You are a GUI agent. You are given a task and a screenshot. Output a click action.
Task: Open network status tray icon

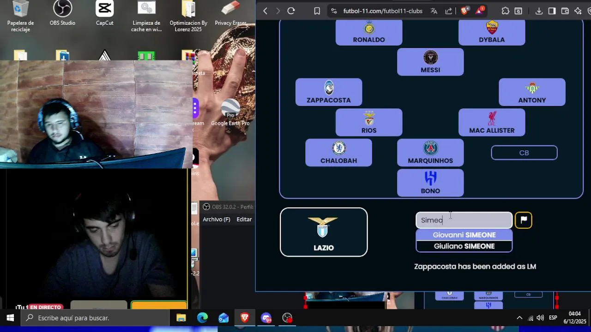point(531,318)
